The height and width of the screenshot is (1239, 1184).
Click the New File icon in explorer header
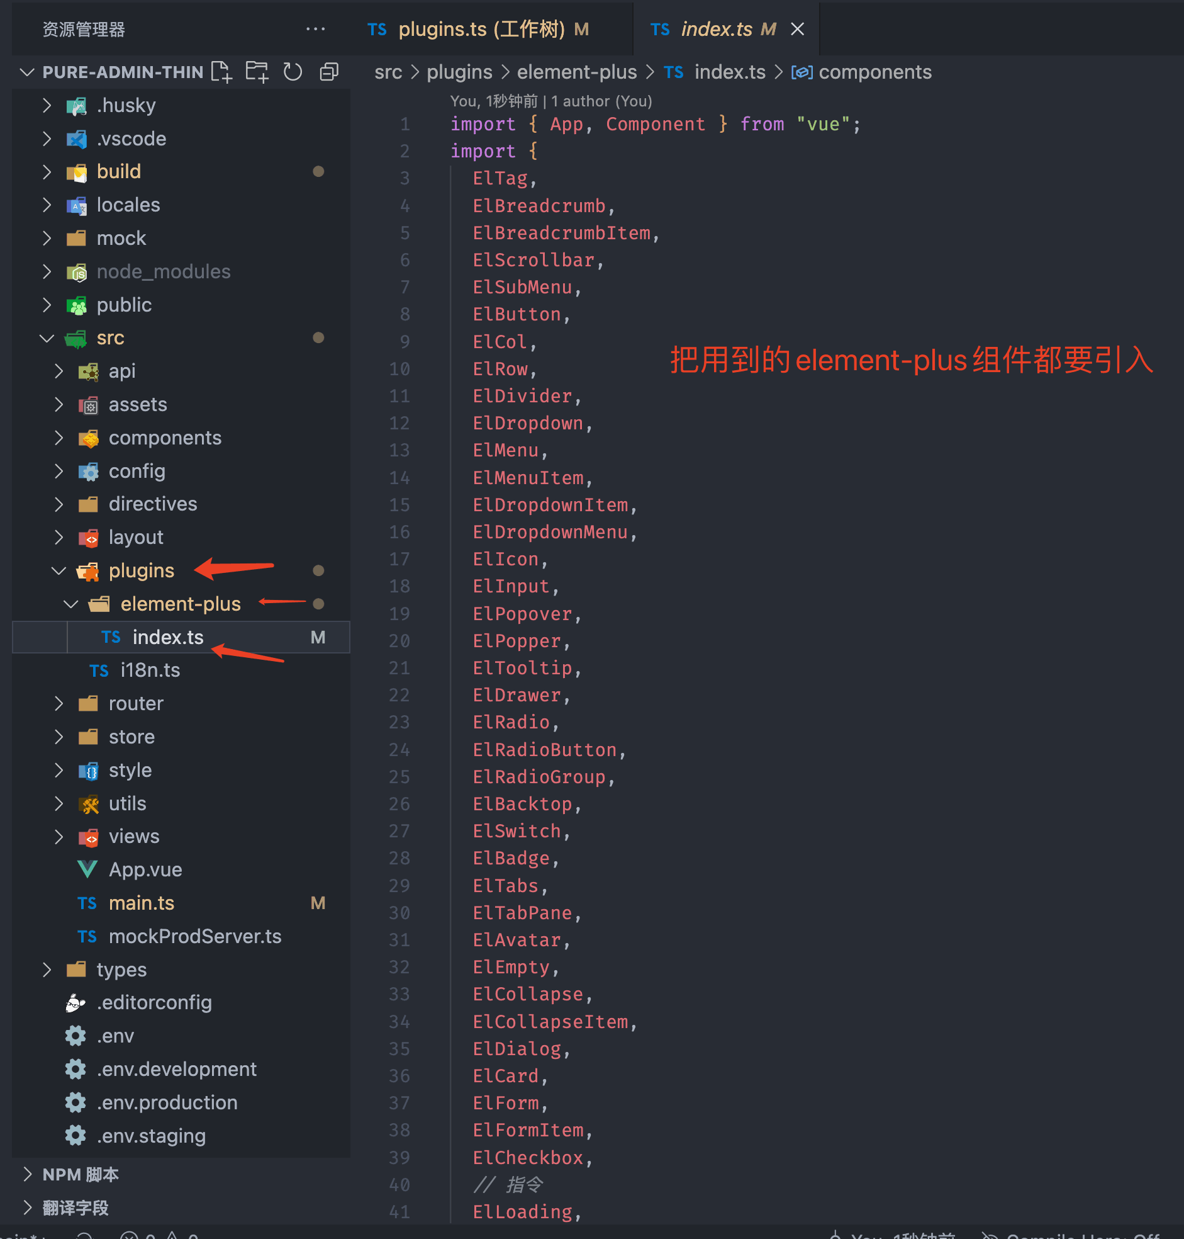pos(221,72)
